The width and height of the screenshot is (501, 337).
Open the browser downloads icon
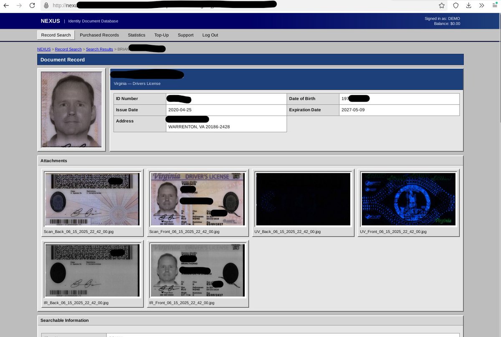click(469, 5)
